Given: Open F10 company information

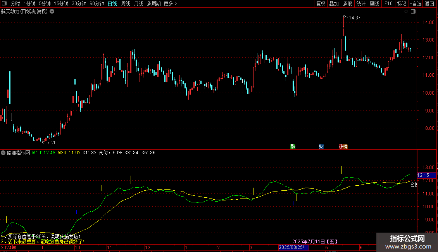Looking at the screenshot, I should pos(388,3).
